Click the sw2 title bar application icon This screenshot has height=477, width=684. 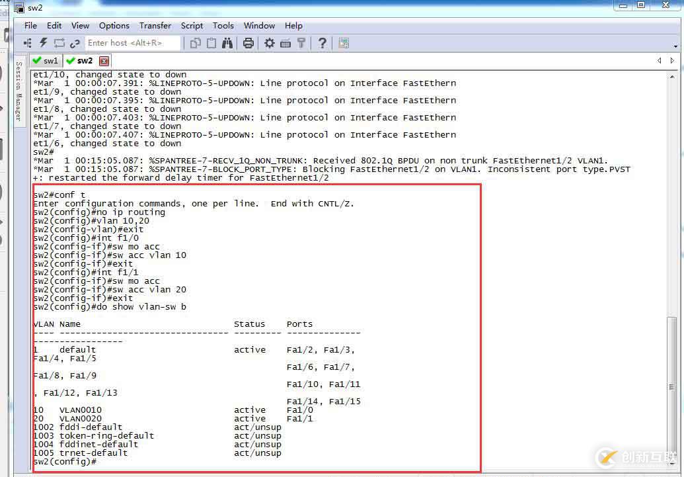(19, 7)
